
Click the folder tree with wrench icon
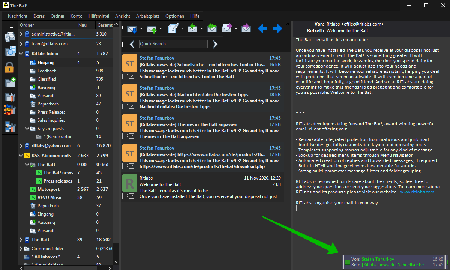pyautogui.click(x=10, y=110)
